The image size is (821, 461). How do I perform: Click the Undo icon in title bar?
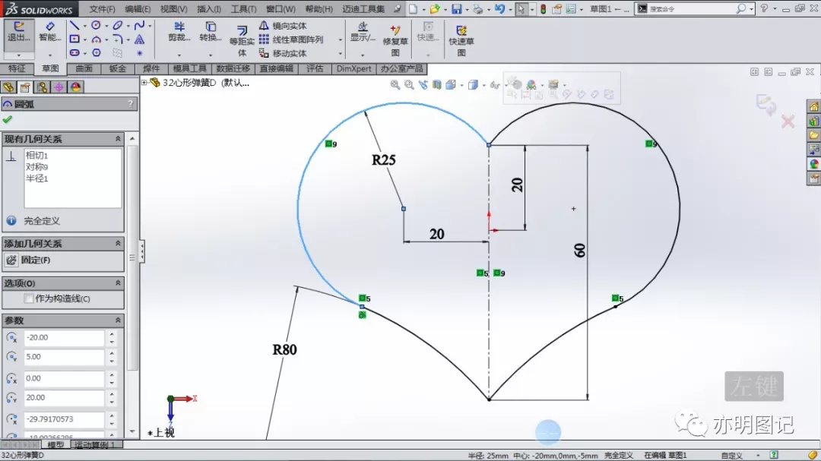(x=499, y=9)
